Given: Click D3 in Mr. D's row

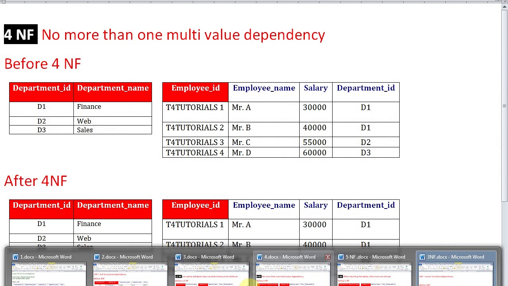Looking at the screenshot, I should pos(366,153).
